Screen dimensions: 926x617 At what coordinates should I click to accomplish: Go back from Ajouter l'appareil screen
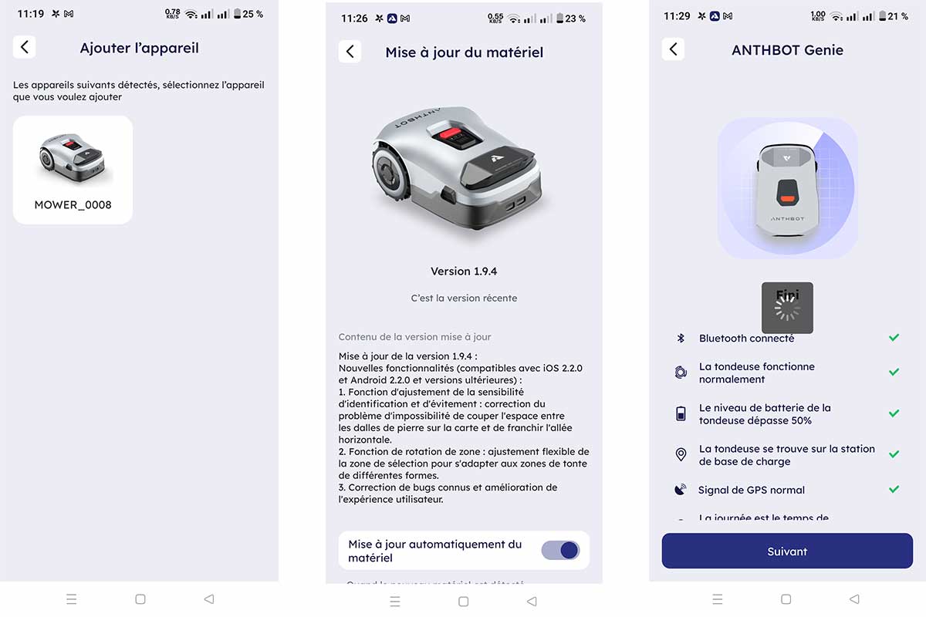[x=25, y=47]
